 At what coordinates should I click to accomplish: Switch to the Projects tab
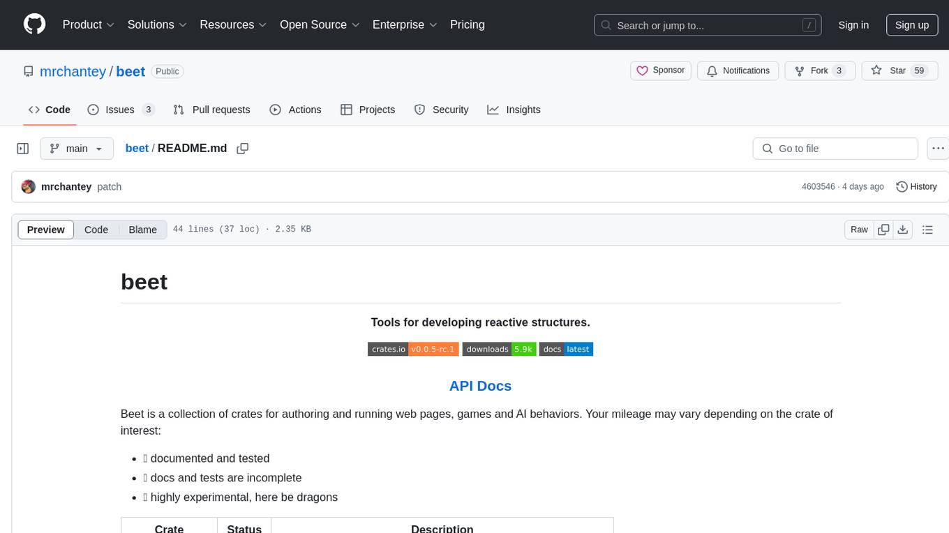368,110
